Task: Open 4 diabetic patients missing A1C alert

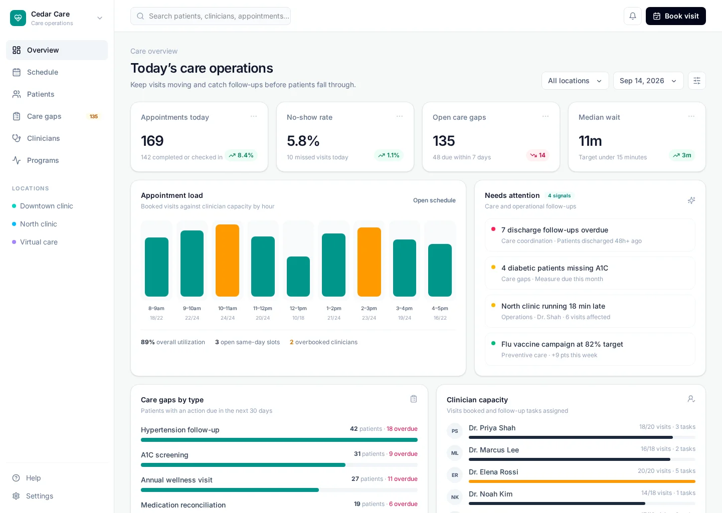Action: pos(590,273)
